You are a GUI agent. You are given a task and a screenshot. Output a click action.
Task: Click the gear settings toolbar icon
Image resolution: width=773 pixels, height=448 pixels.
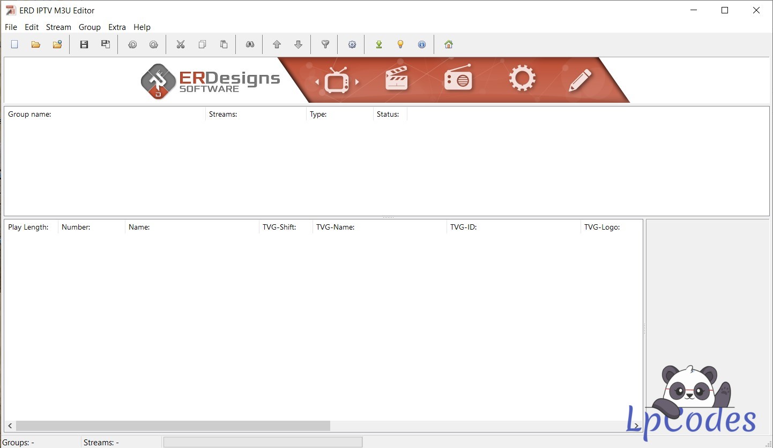pyautogui.click(x=352, y=44)
